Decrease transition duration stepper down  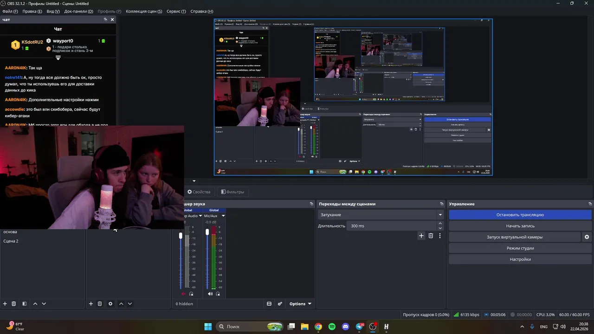440,228
